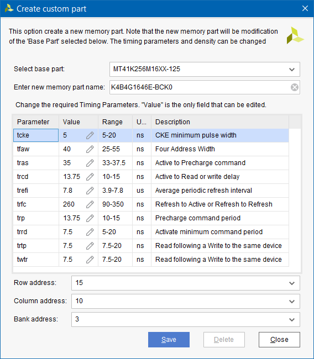Select the trtp parameter cell
The width and height of the screenshot is (314, 359).
click(x=36, y=246)
